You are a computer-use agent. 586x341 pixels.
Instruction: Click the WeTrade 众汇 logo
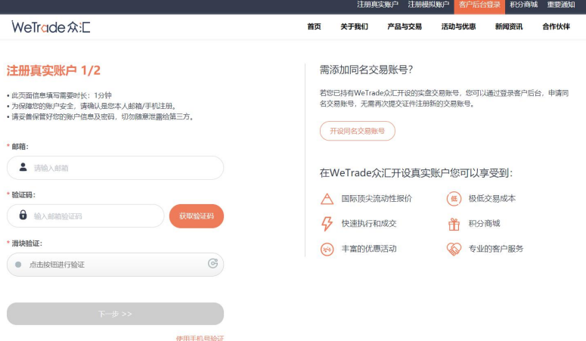coord(51,27)
